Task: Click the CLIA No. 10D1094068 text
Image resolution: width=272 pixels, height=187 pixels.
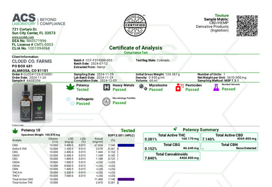Action: click(x=31, y=48)
